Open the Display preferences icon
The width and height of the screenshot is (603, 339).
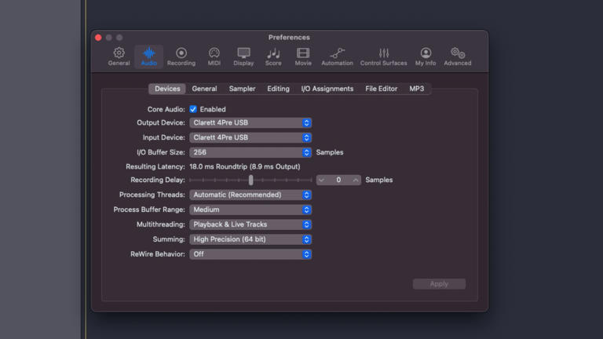[x=243, y=55]
